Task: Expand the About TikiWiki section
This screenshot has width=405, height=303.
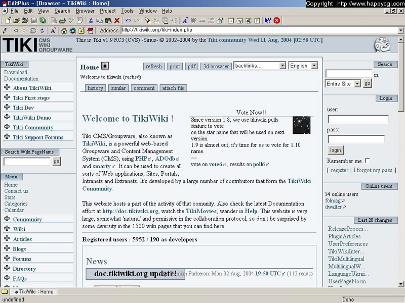Action: [x=7, y=87]
